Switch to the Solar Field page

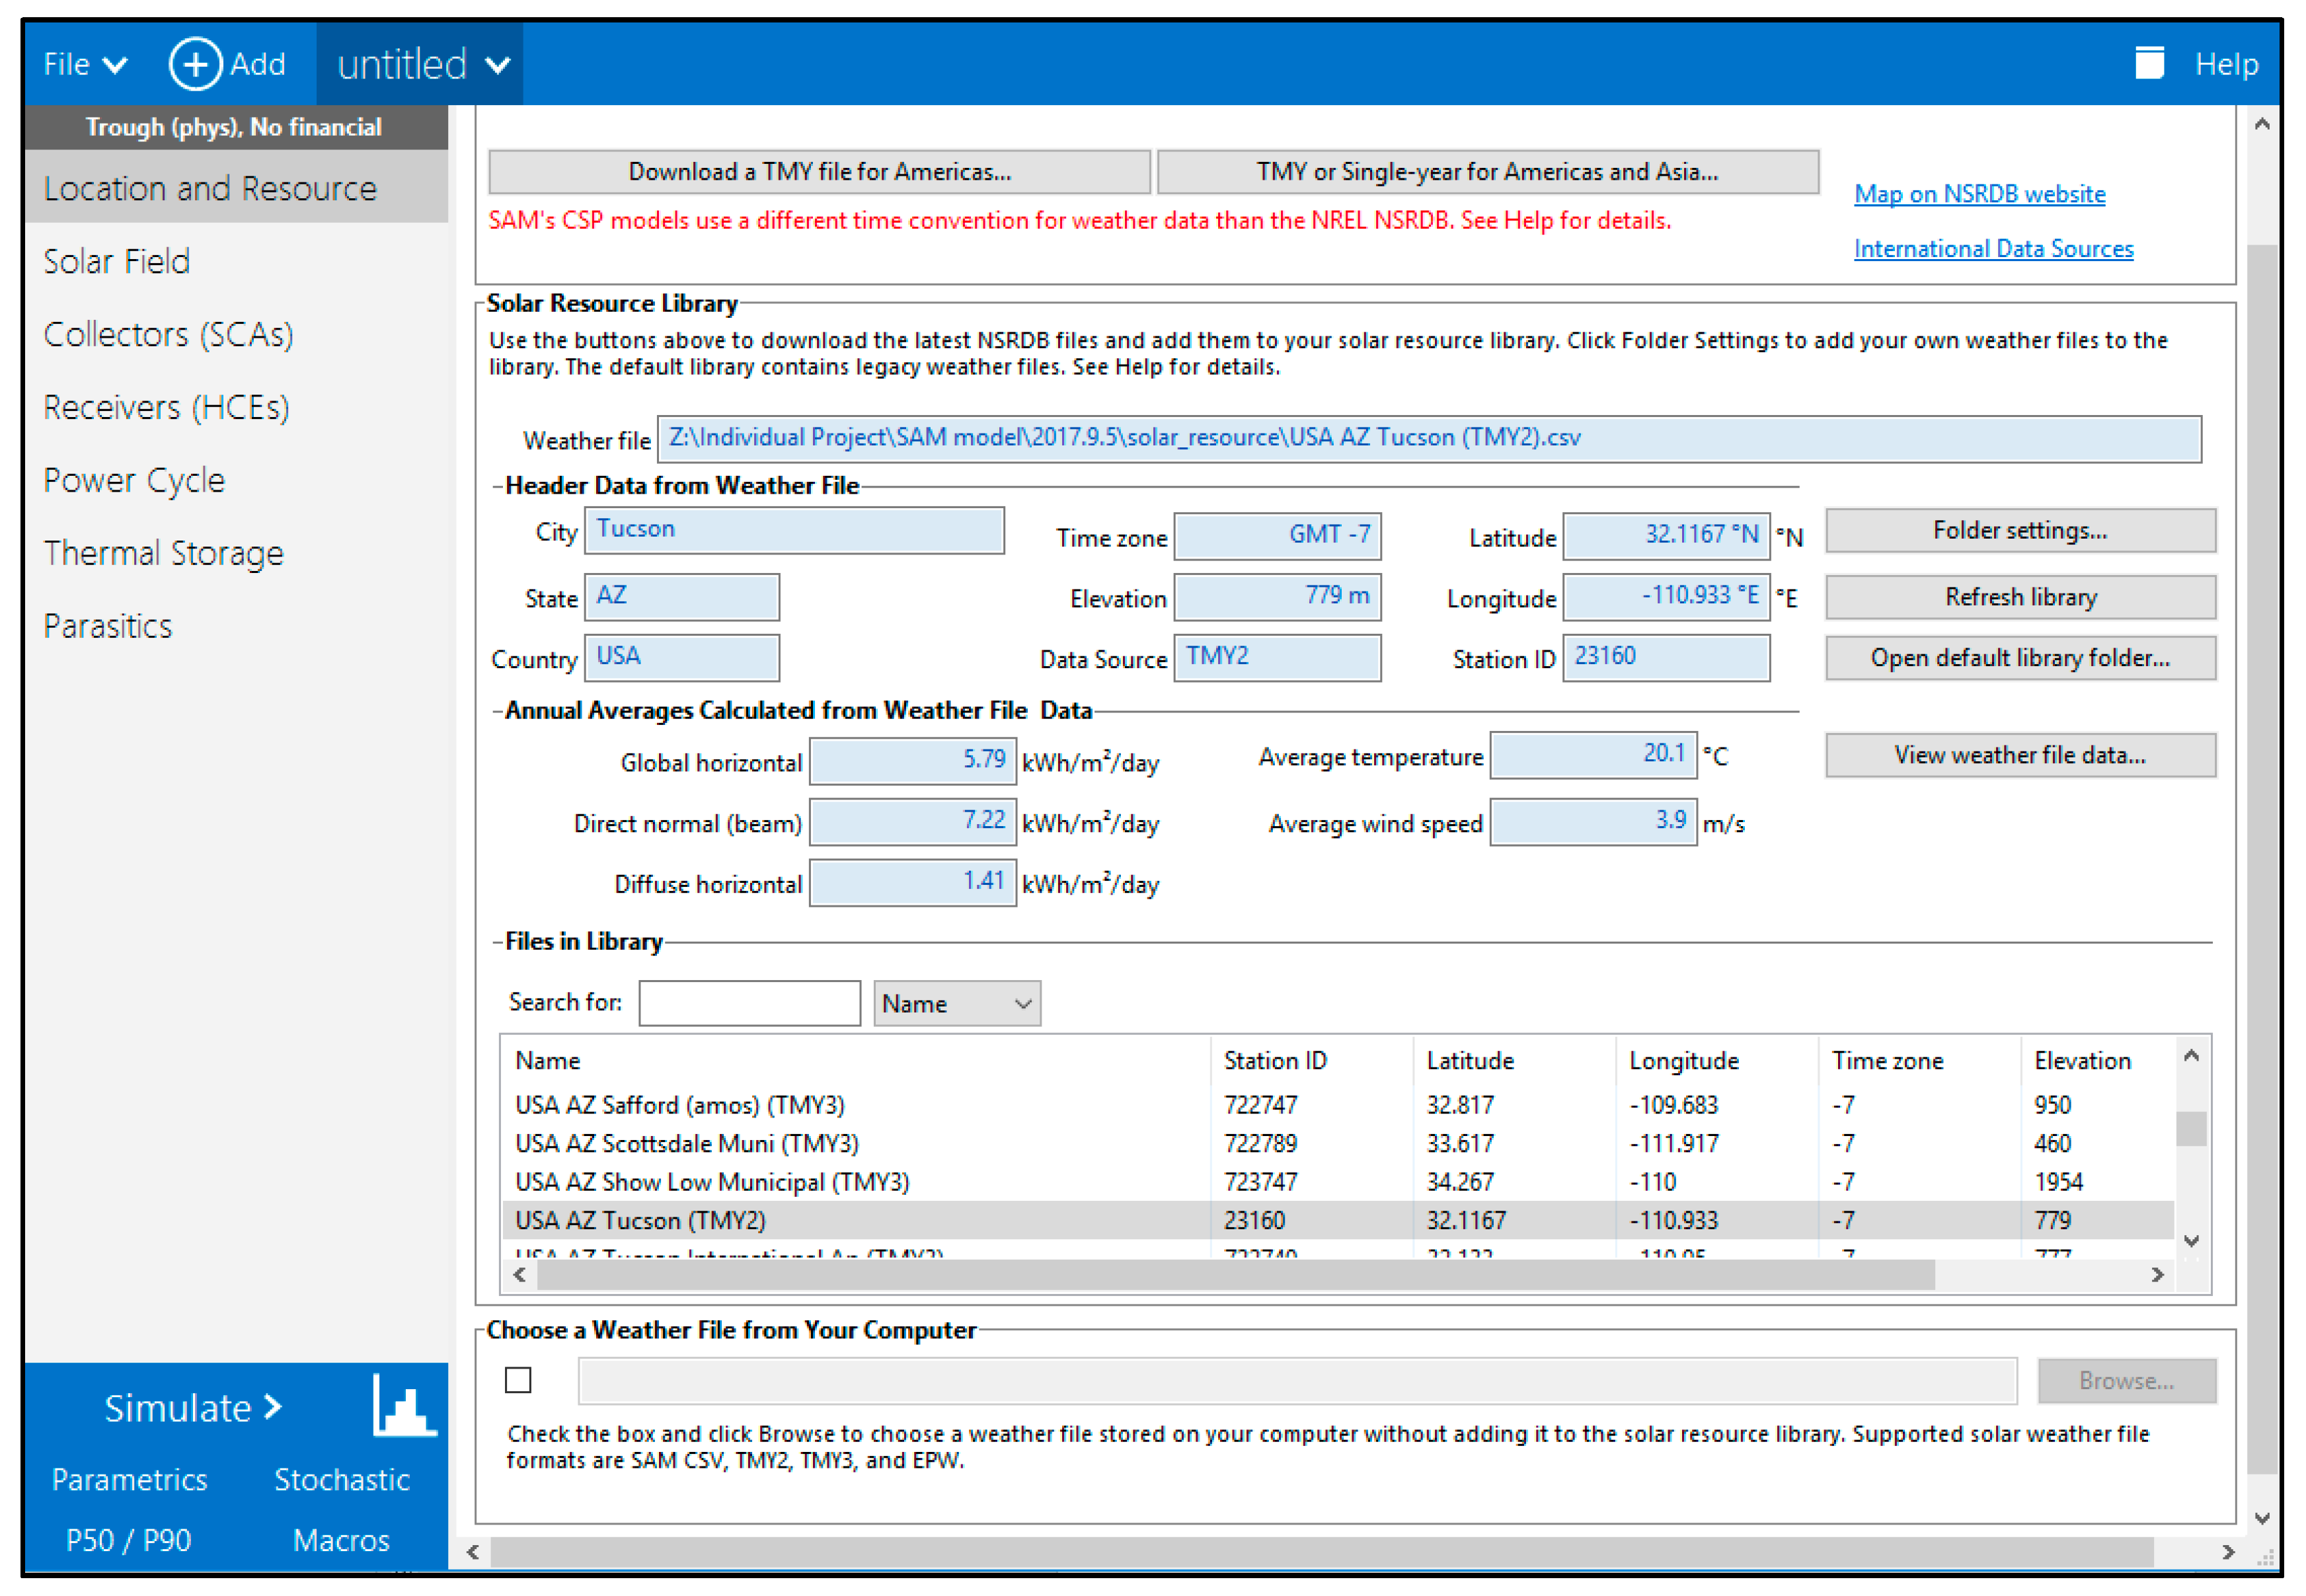pos(117,262)
